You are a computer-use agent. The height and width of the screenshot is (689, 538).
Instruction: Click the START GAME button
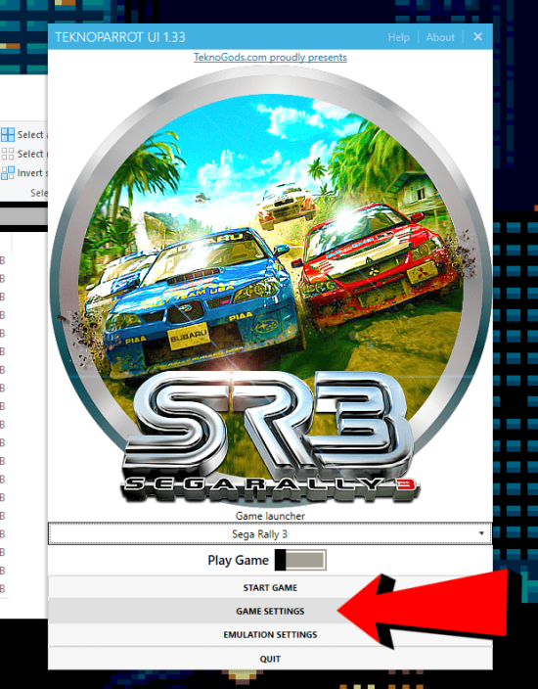click(270, 587)
